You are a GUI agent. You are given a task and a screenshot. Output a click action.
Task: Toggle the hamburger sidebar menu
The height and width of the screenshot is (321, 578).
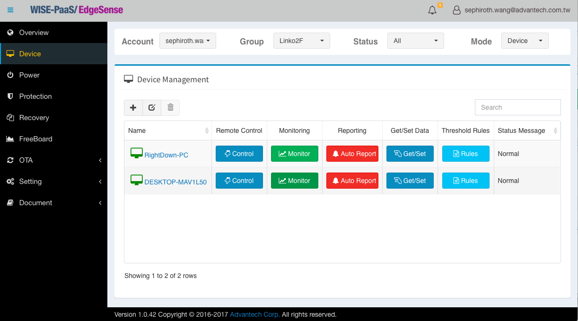coord(10,10)
